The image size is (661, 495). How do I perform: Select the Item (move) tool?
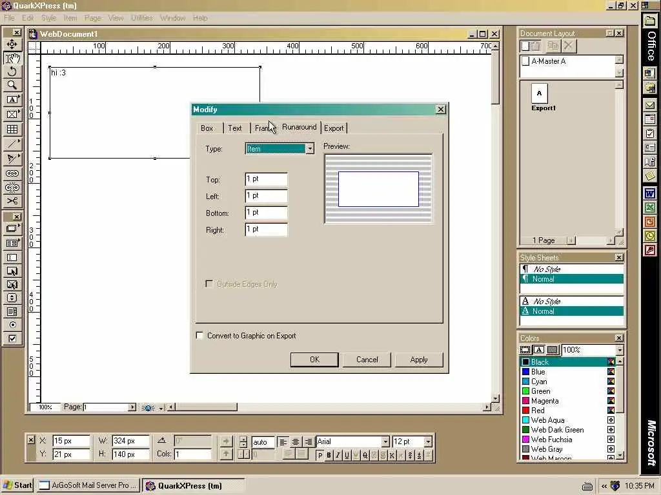click(12, 44)
